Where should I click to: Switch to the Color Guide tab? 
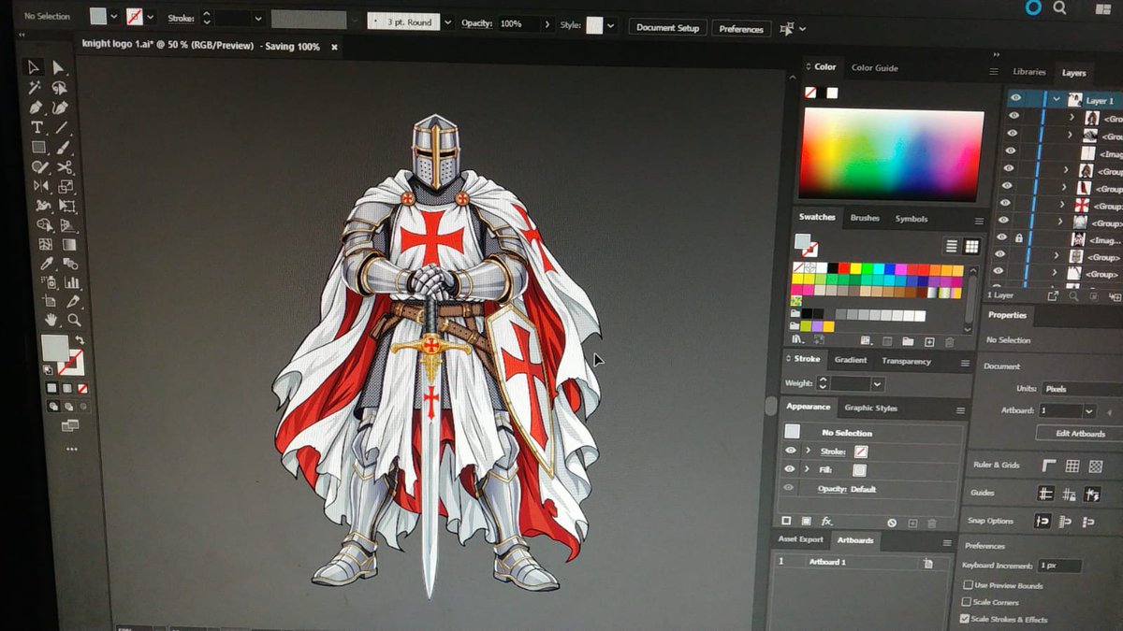(875, 68)
